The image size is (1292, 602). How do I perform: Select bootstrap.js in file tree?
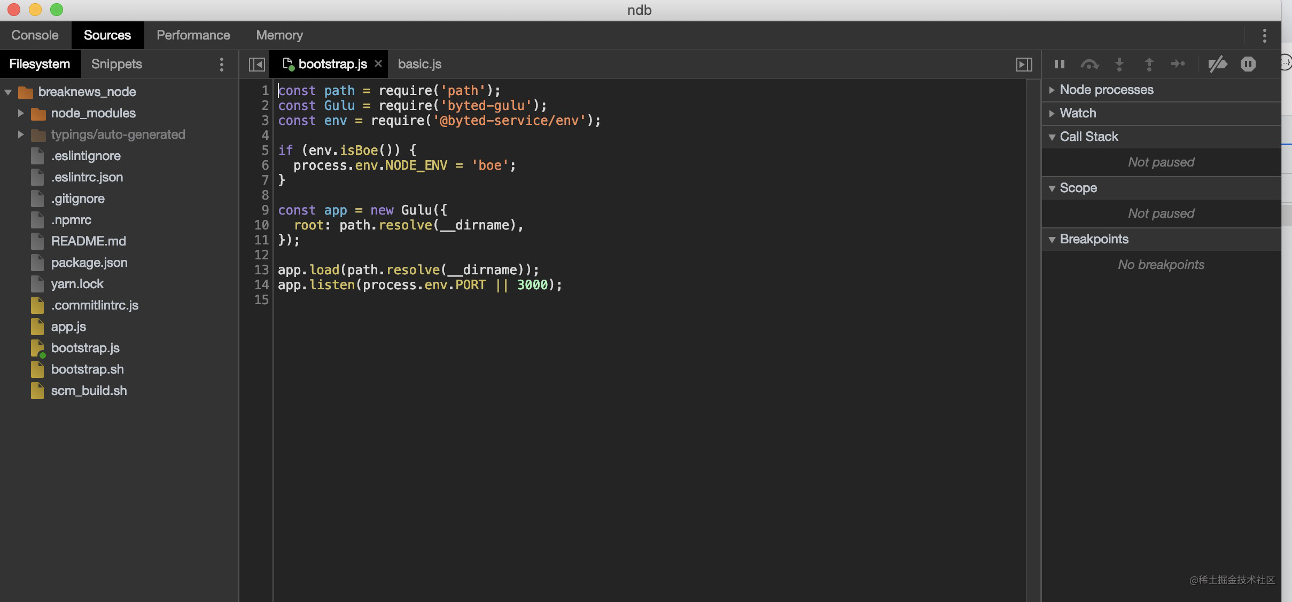[x=85, y=348]
